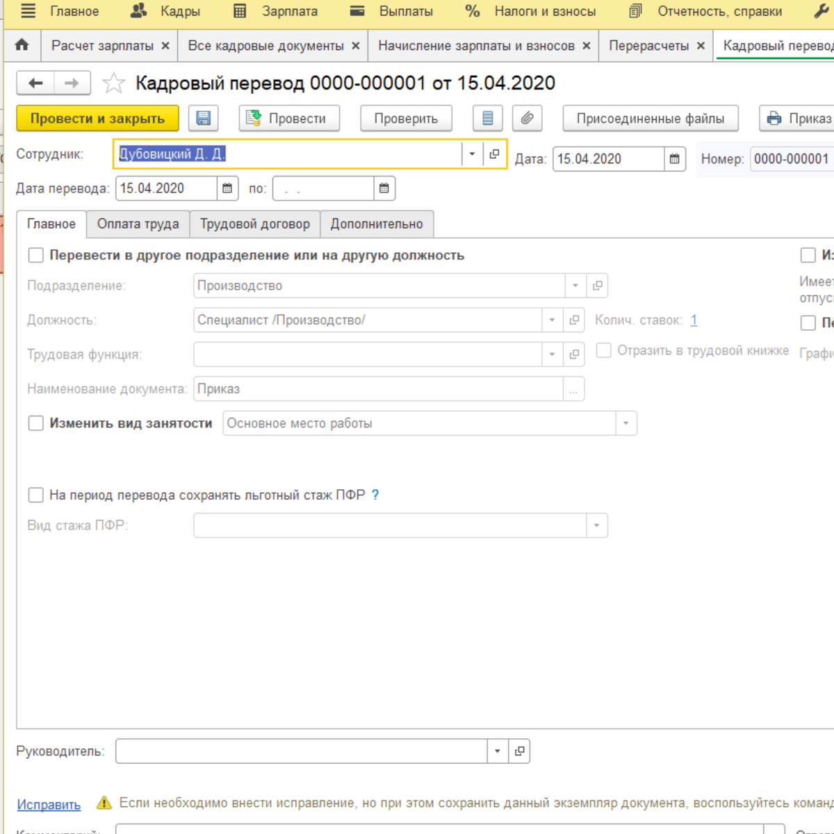Image resolution: width=834 pixels, height=834 pixels.
Task: Open Подразделение record via open icon
Action: (x=597, y=286)
